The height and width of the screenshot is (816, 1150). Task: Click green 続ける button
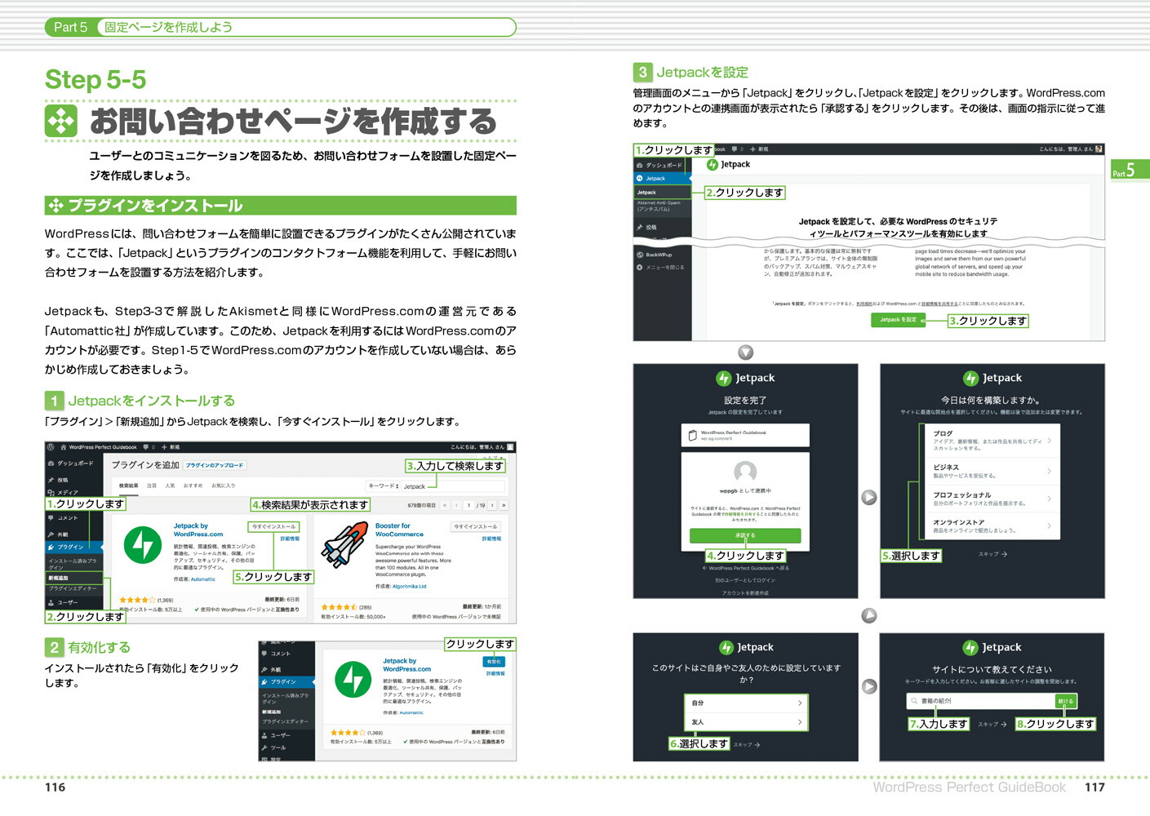1066,701
